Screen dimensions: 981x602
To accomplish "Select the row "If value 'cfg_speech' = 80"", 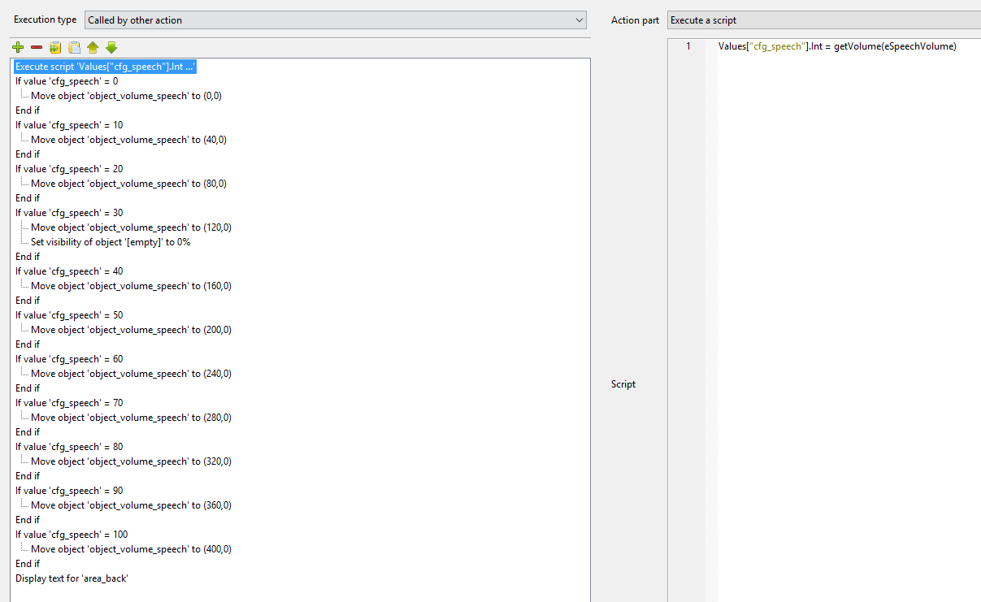I will tap(69, 447).
